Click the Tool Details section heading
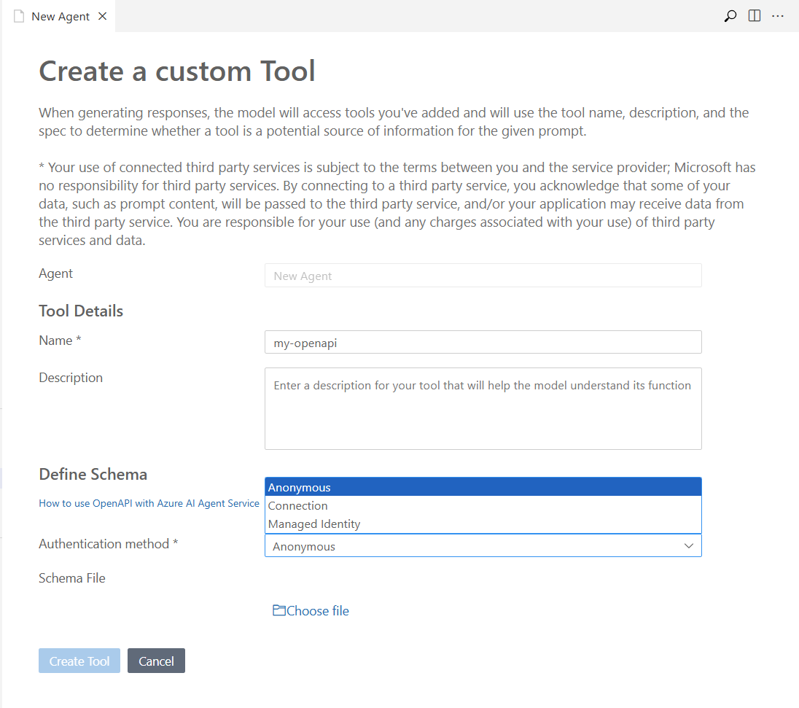 coord(81,311)
